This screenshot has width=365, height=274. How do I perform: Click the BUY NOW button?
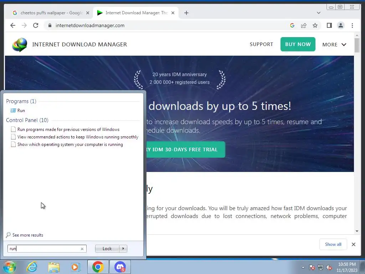tap(298, 44)
